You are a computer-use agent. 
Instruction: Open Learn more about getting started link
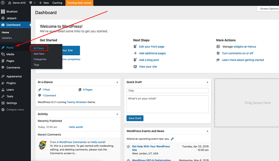(x=243, y=60)
